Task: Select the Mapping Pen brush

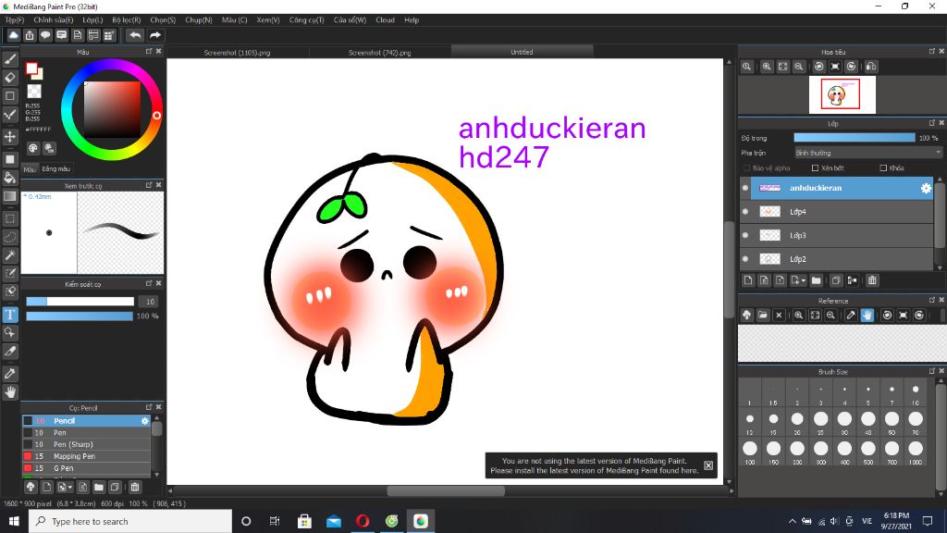Action: 86,456
